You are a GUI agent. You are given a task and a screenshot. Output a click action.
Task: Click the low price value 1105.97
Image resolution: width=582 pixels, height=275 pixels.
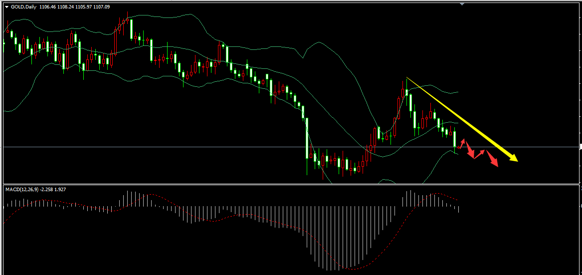click(83, 6)
